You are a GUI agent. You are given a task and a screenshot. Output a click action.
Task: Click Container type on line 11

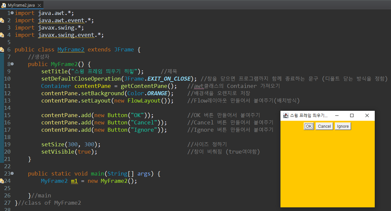pyautogui.click(x=56, y=86)
